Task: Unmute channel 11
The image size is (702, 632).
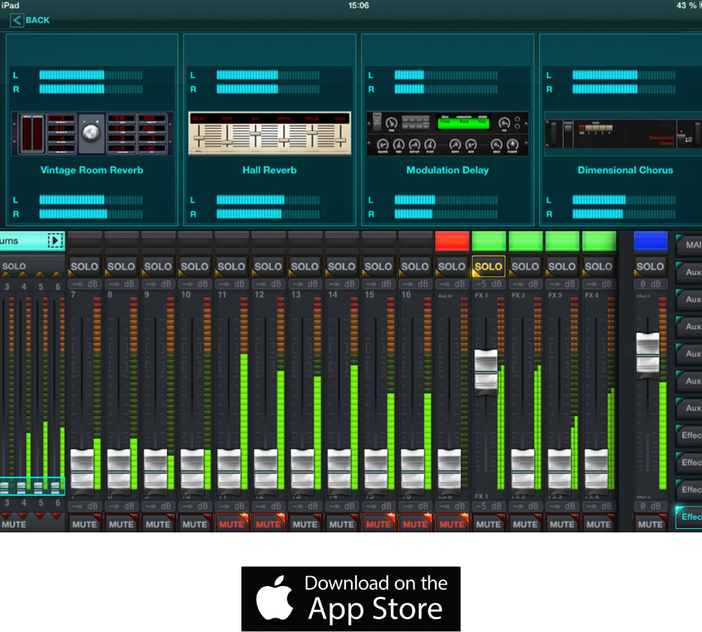Action: coord(231,524)
